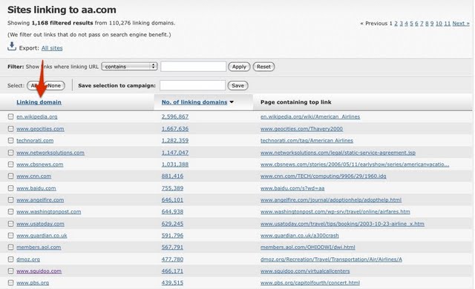Click the Save campaign button

(x=237, y=85)
